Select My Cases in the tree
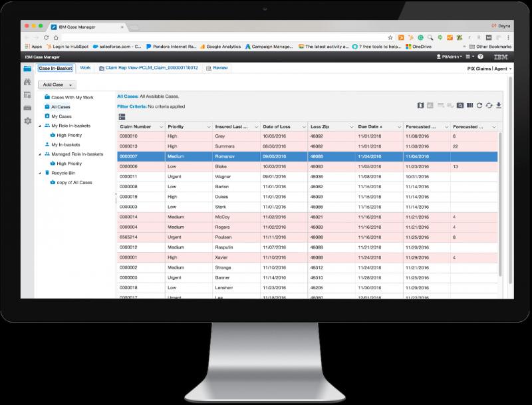Viewport: 532px width, 405px height. [58, 116]
